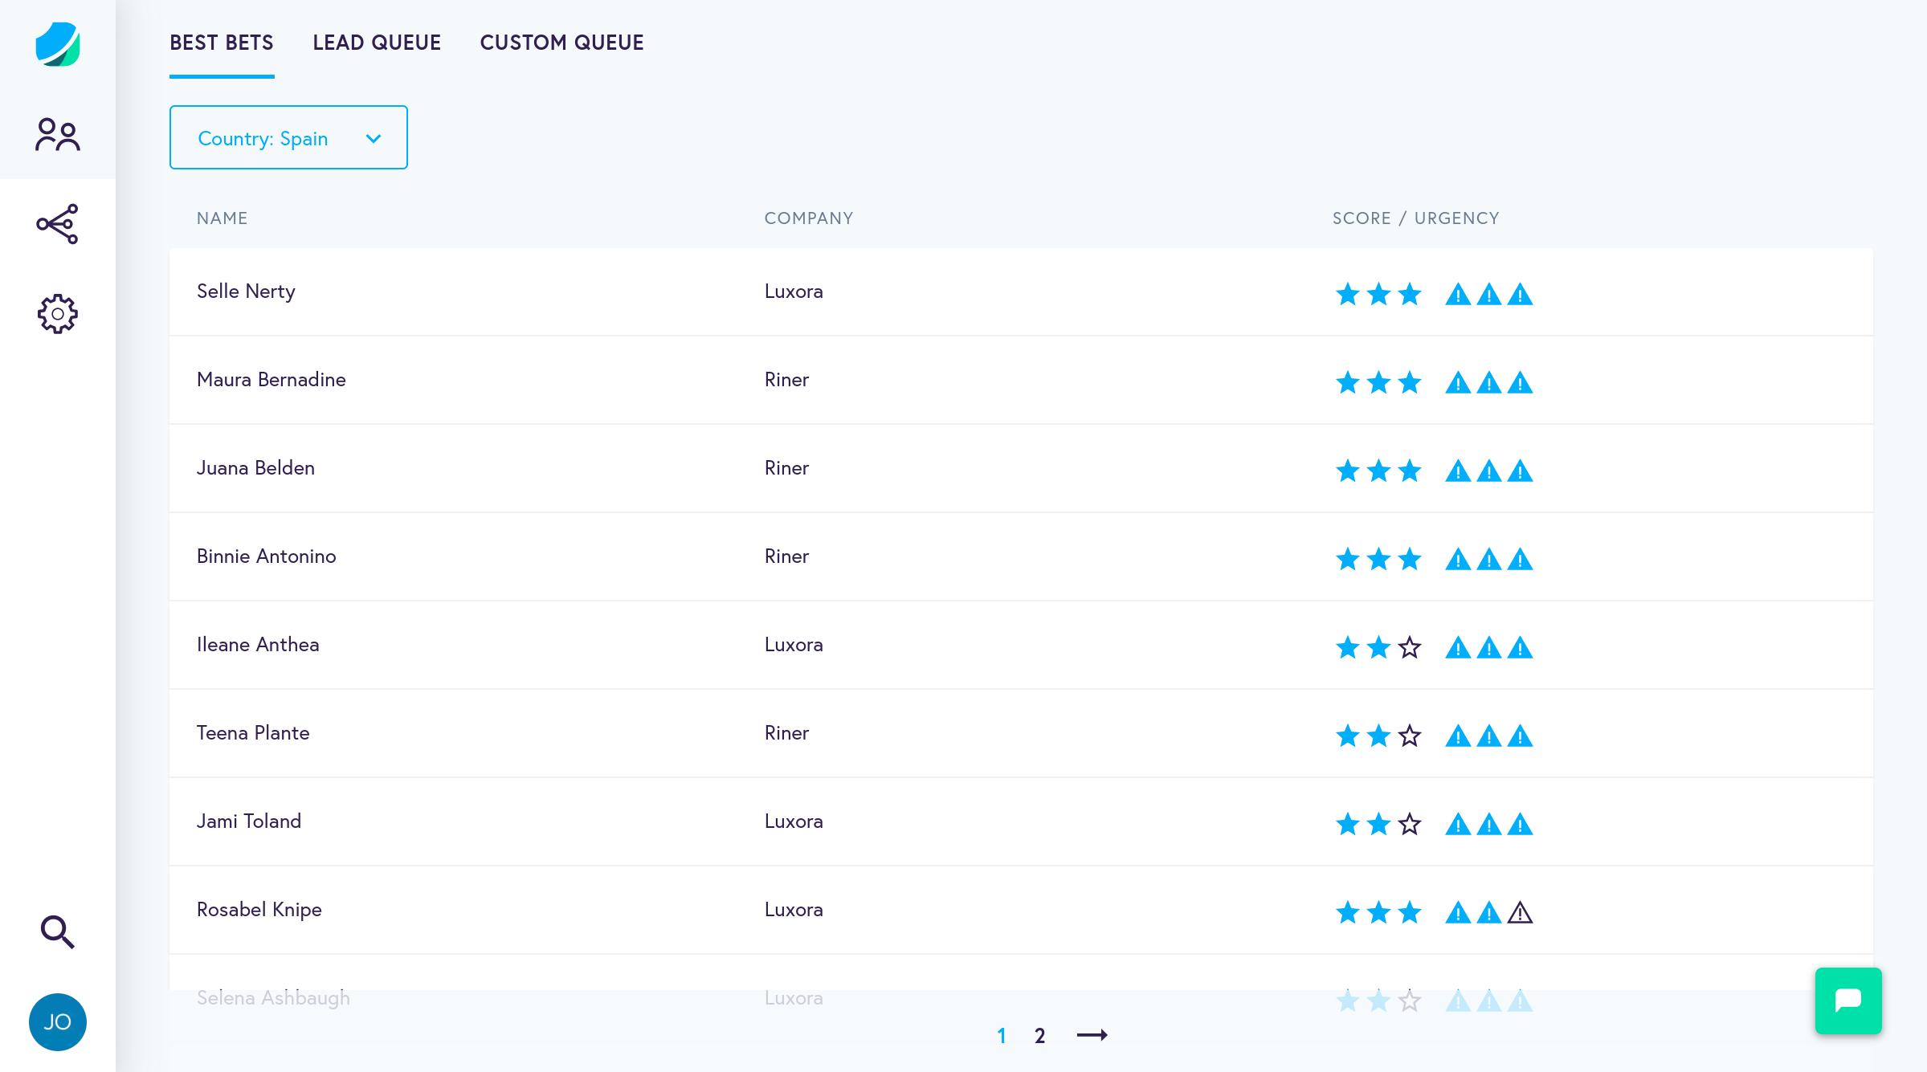Viewport: 1927px width, 1072px height.
Task: Select the Best Bets tab
Action: (x=222, y=43)
